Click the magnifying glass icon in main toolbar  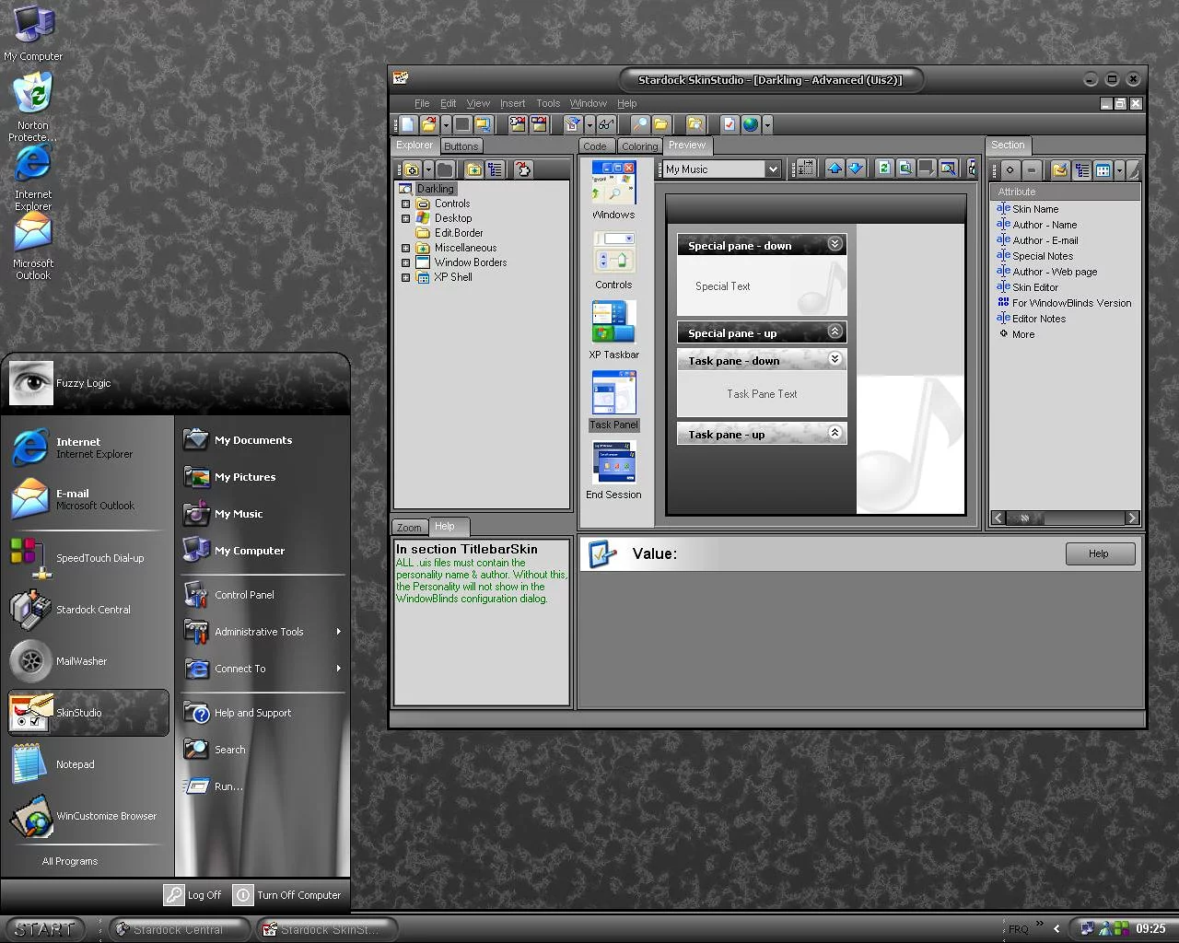[639, 124]
